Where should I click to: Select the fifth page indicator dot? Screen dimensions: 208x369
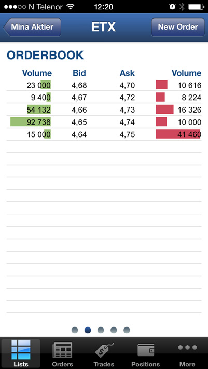click(127, 330)
